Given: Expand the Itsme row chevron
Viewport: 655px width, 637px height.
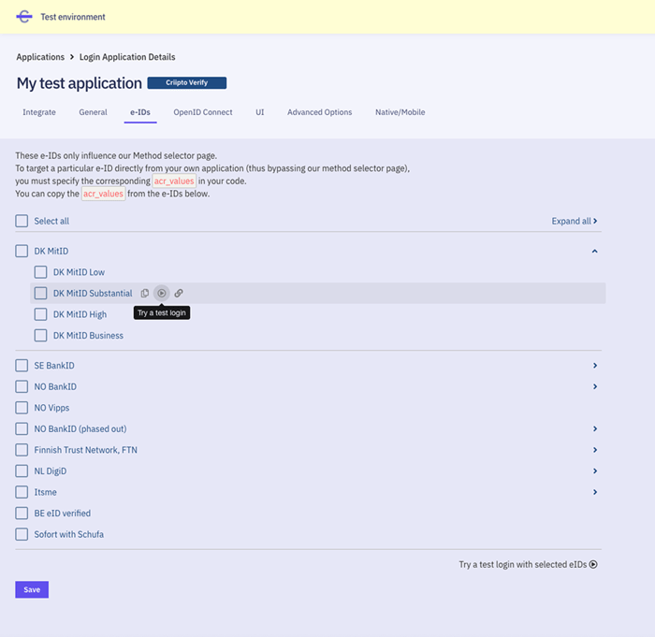Looking at the screenshot, I should [595, 492].
